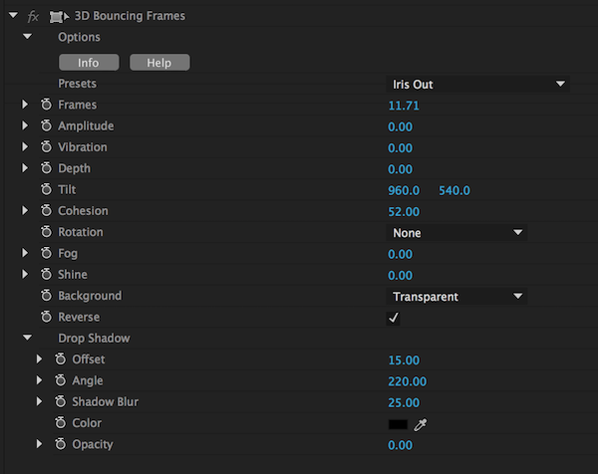Viewport: 598px width, 474px height.
Task: Click the Info button
Action: [x=88, y=62]
